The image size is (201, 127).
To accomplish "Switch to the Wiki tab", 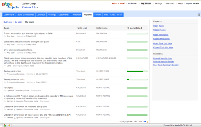I will 106,15.
